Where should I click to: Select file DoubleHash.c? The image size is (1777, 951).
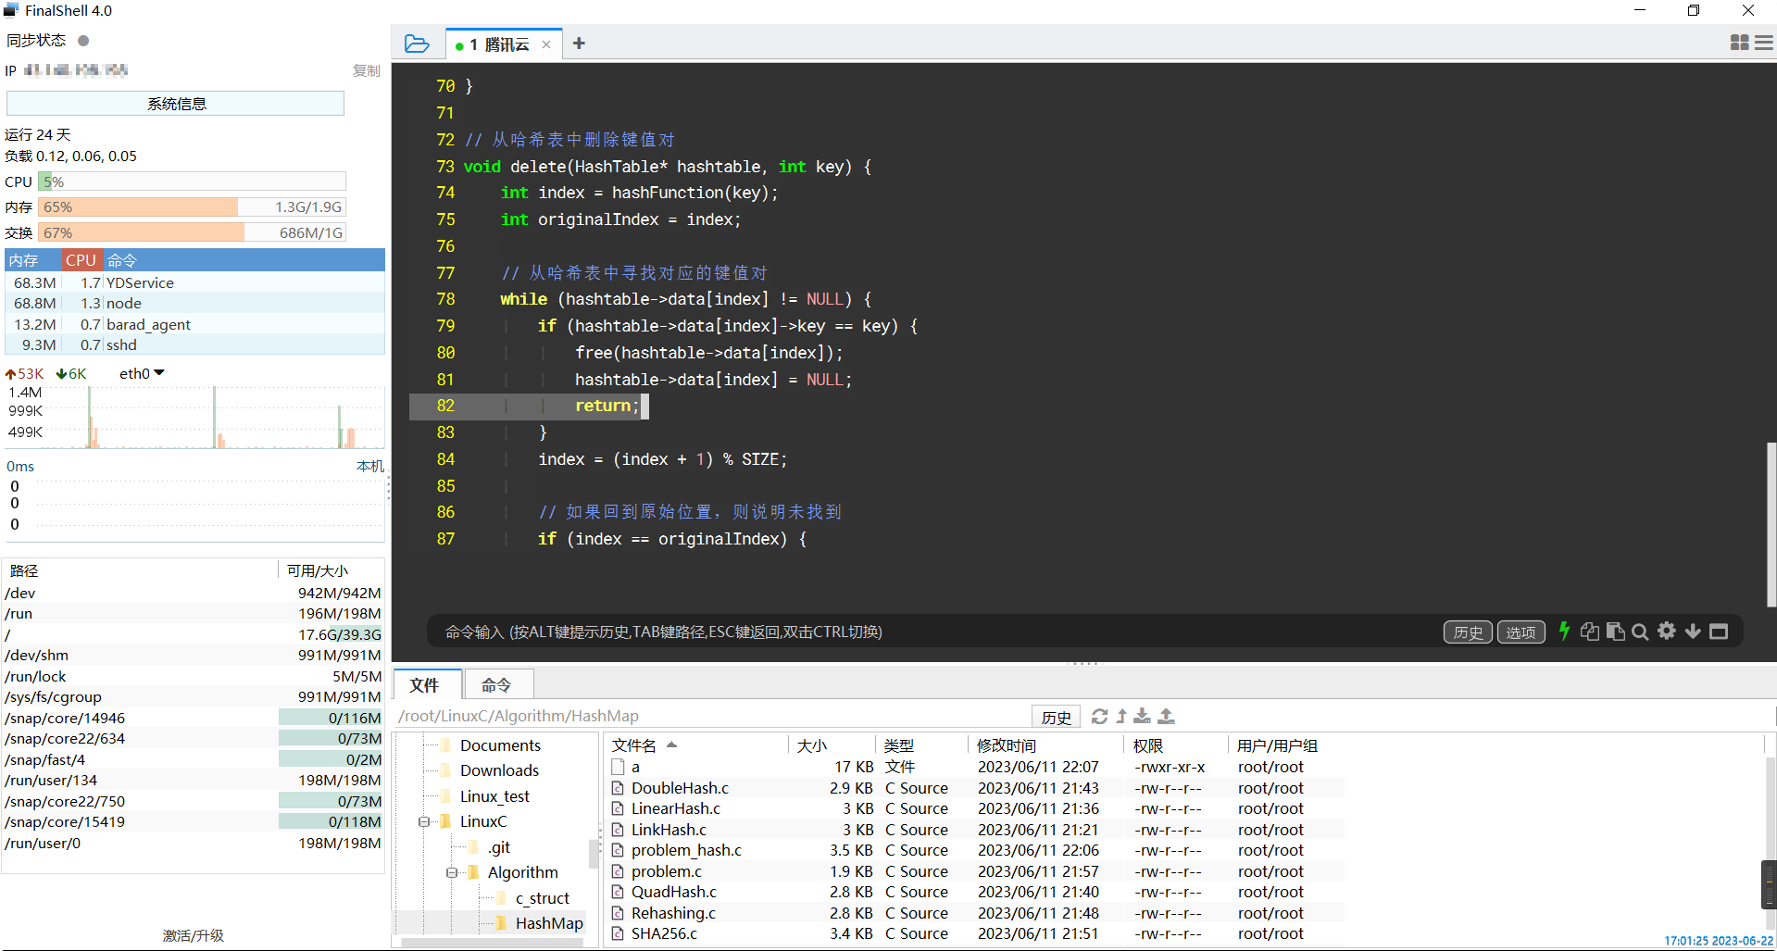(x=680, y=788)
